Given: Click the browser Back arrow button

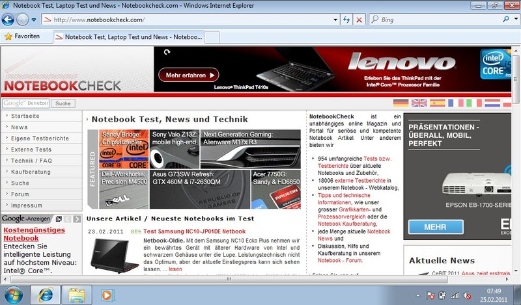Looking at the screenshot, I should pyautogui.click(x=8, y=20).
